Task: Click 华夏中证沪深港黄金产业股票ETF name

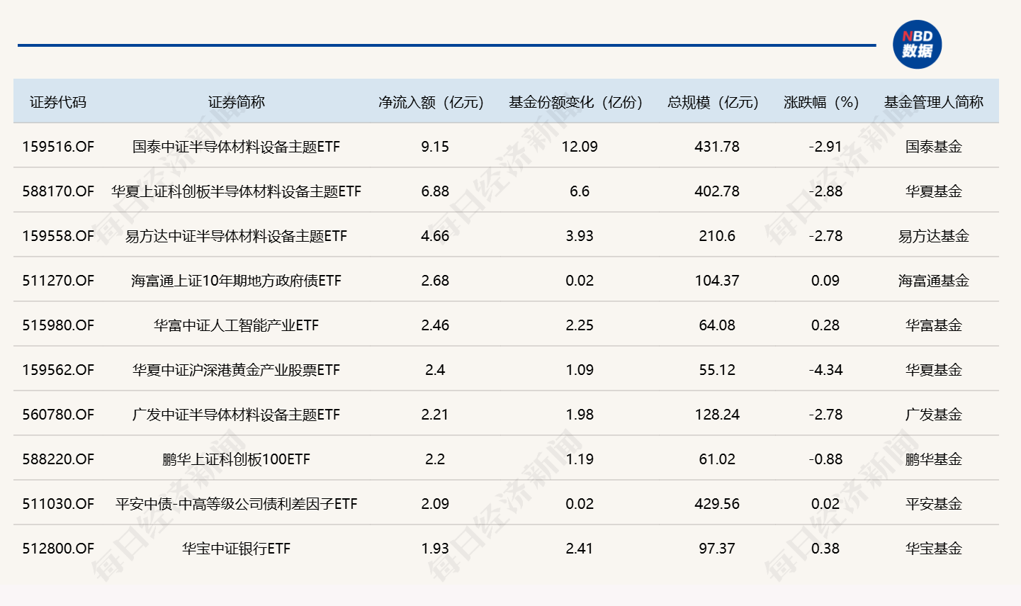Action: 236,370
